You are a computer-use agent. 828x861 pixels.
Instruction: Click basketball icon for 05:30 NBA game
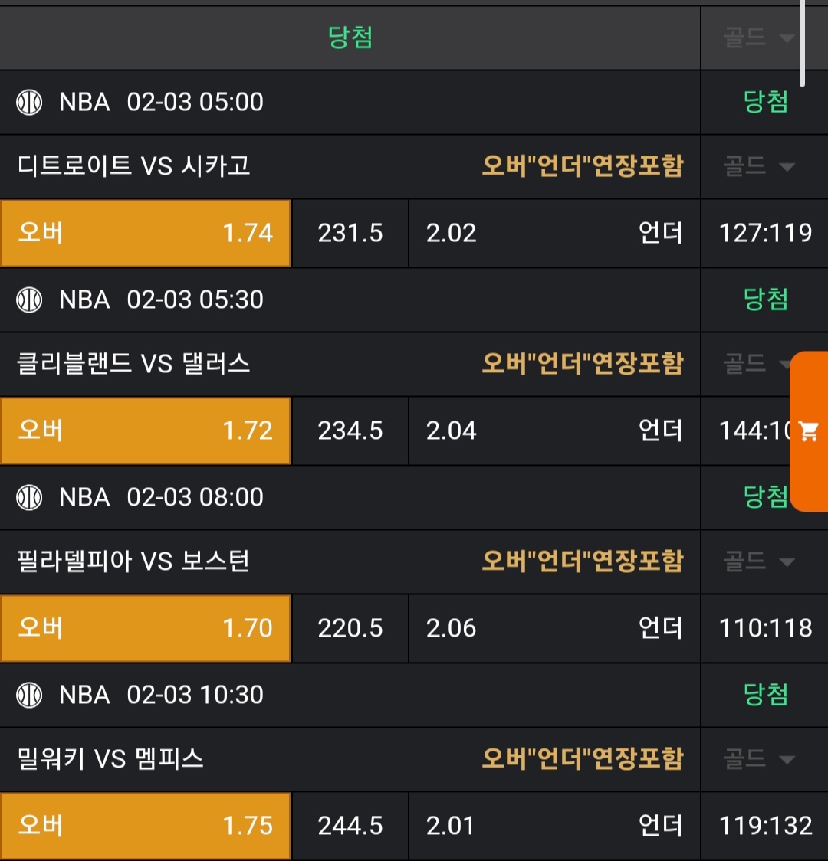click(29, 300)
